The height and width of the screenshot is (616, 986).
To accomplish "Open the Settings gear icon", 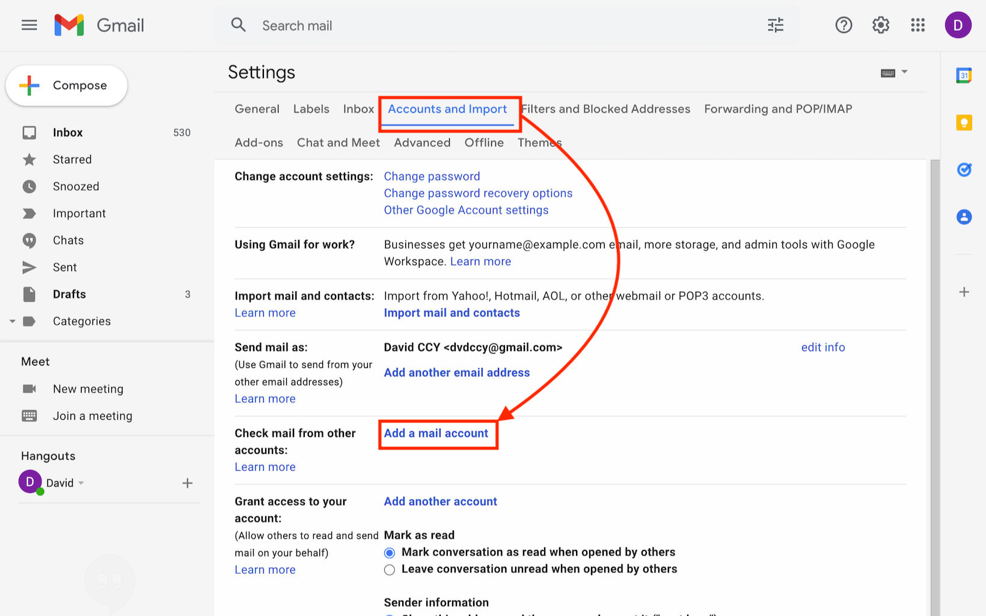I will tap(881, 25).
